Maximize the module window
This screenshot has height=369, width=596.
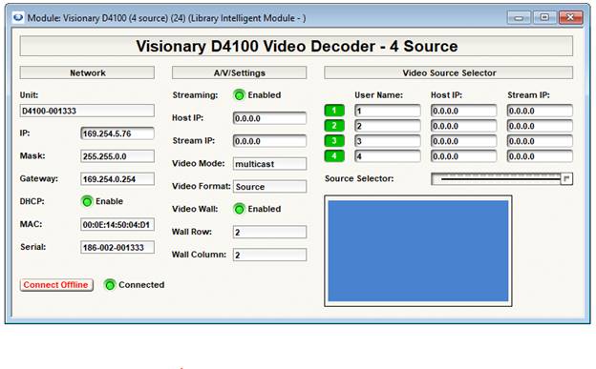tap(544, 17)
